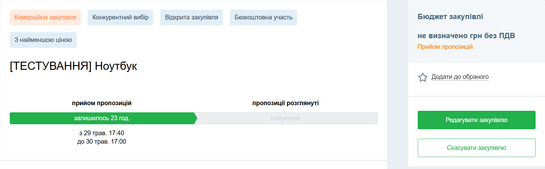Viewport: 545px width, 169px height.
Task: Click the 'не визначено грн без ПДВ' amount
Action: (466, 36)
